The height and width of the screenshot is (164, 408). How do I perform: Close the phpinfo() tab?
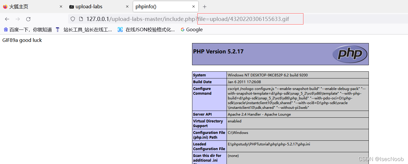pyautogui.click(x=194, y=6)
